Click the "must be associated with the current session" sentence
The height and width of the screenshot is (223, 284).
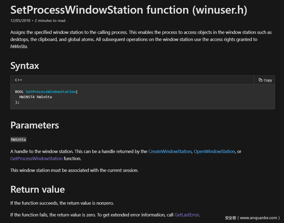point(74,170)
